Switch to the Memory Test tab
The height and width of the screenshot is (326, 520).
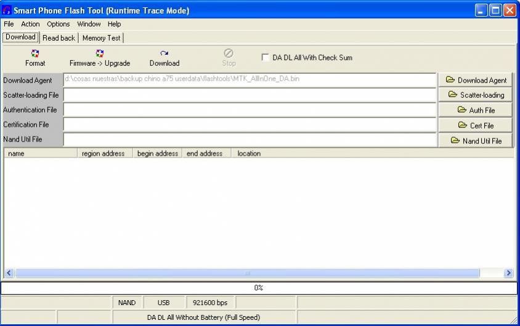point(101,38)
